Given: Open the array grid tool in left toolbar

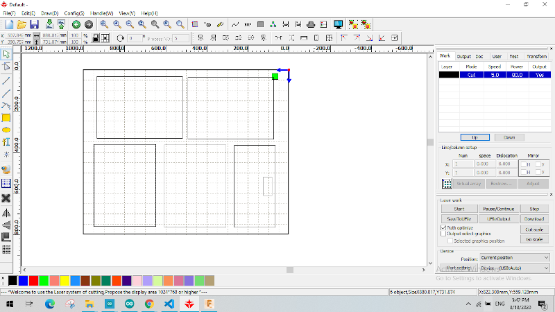Looking at the screenshot, I should tap(6, 250).
